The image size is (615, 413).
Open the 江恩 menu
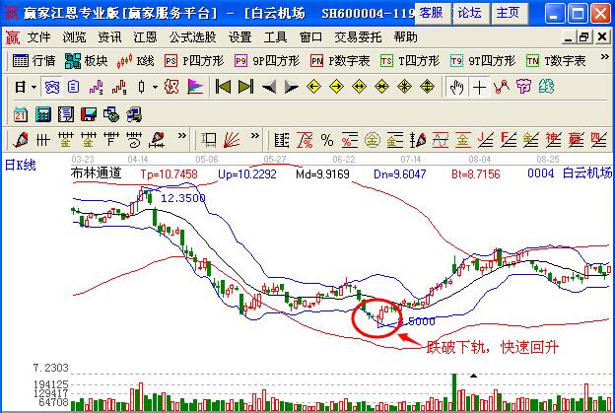point(145,37)
